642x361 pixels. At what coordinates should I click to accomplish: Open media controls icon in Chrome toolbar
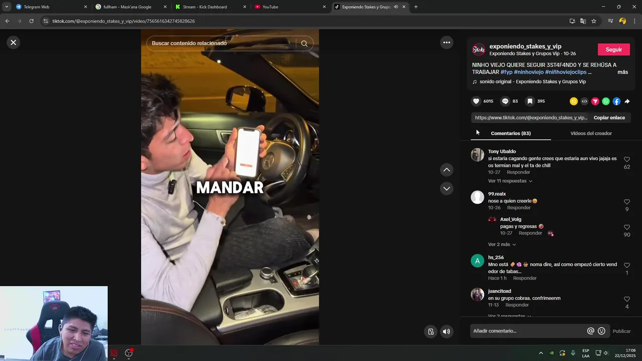pos(610,21)
